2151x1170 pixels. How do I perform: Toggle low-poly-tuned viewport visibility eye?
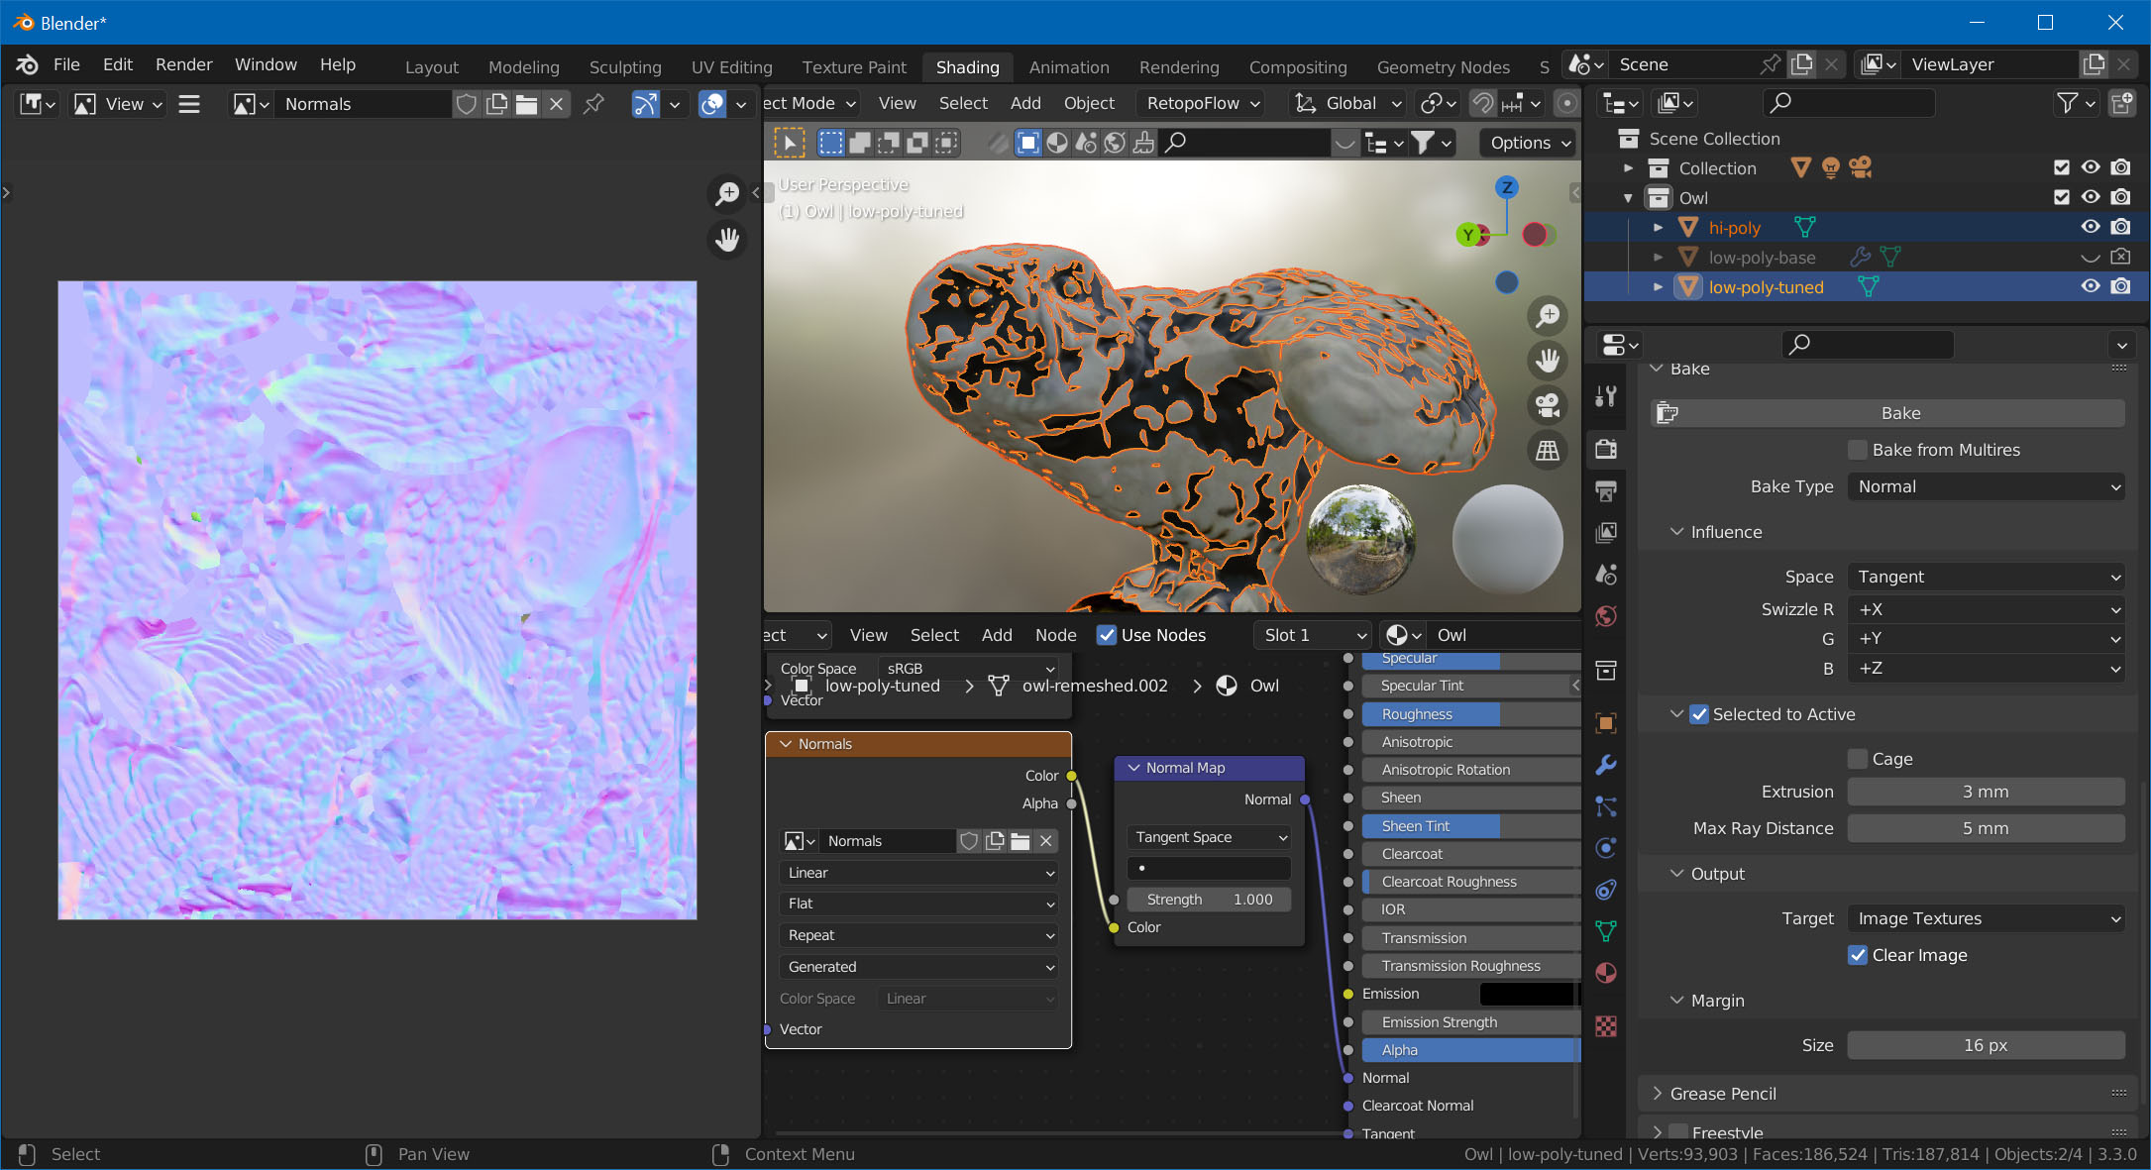click(x=2091, y=286)
